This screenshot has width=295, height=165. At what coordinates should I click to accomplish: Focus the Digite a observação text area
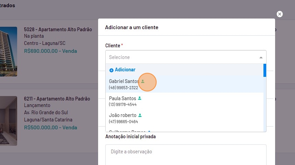186,154
